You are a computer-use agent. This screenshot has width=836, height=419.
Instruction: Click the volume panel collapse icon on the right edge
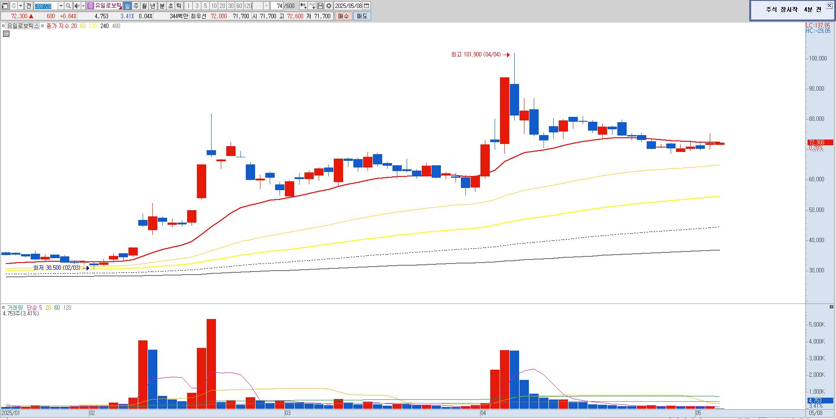tap(832, 307)
